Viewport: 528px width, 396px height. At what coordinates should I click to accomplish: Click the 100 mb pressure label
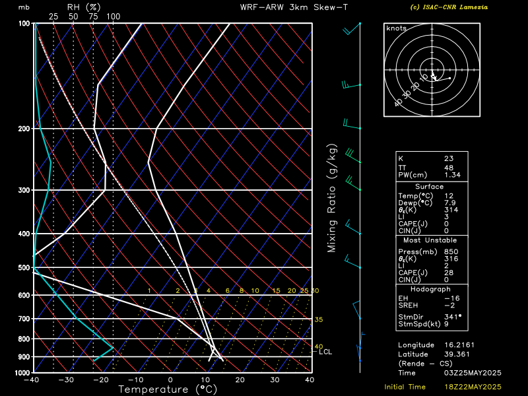click(24, 23)
